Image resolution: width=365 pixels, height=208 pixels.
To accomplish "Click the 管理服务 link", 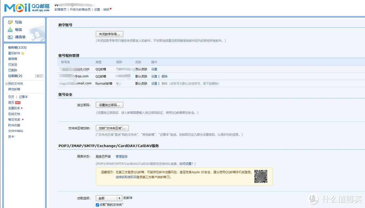I will [x=122, y=157].
